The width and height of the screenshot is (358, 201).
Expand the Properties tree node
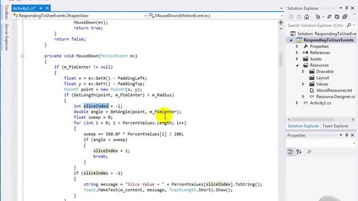click(297, 46)
